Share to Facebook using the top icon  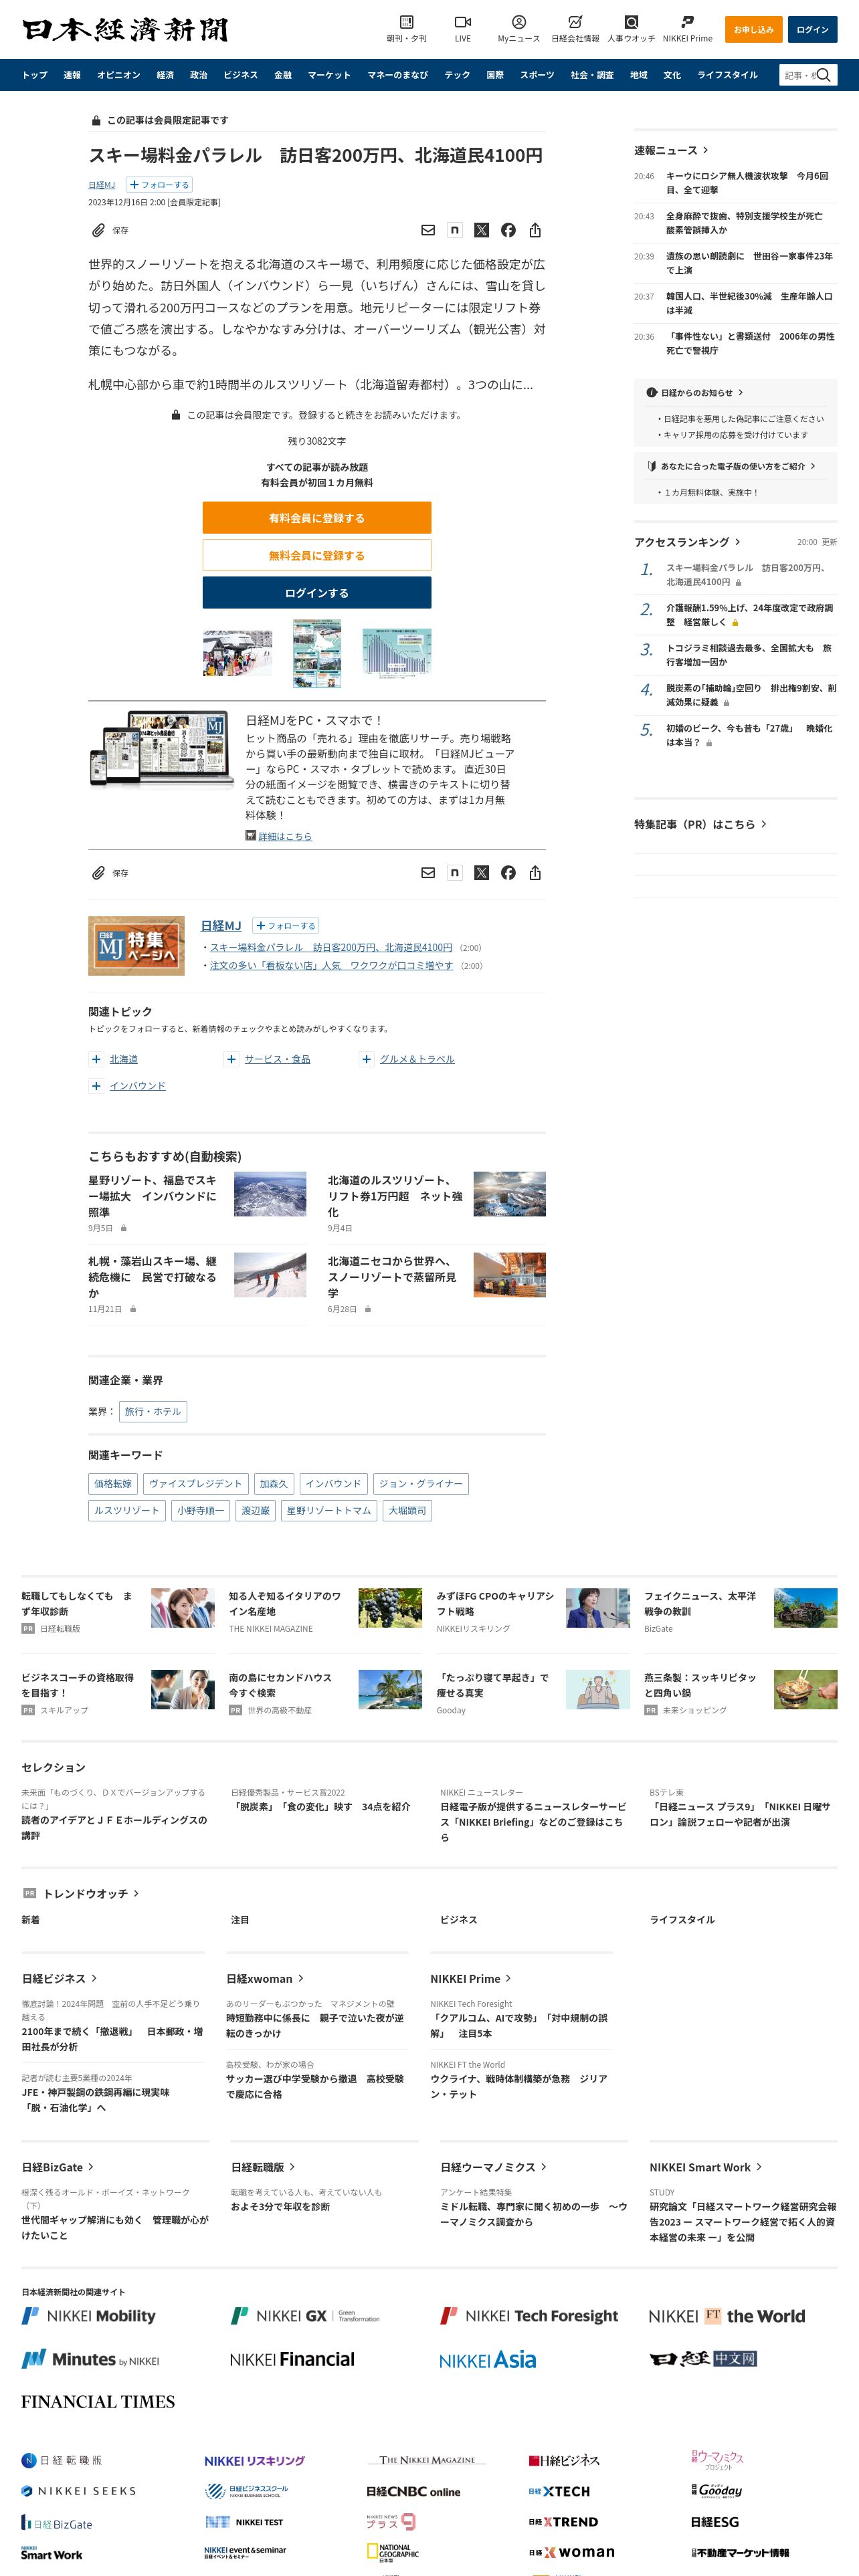point(508,230)
